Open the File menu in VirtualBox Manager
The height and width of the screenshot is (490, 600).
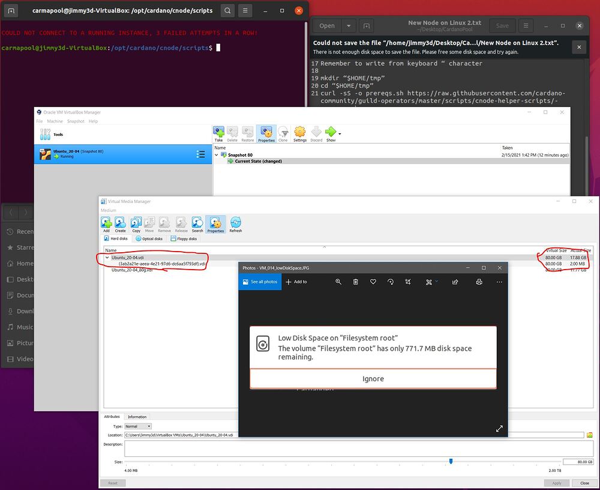[x=40, y=121]
